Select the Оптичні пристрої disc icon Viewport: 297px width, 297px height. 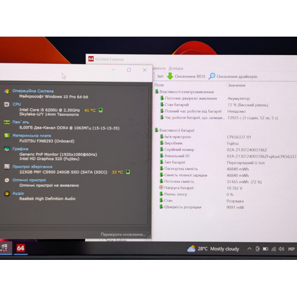pos(7,180)
